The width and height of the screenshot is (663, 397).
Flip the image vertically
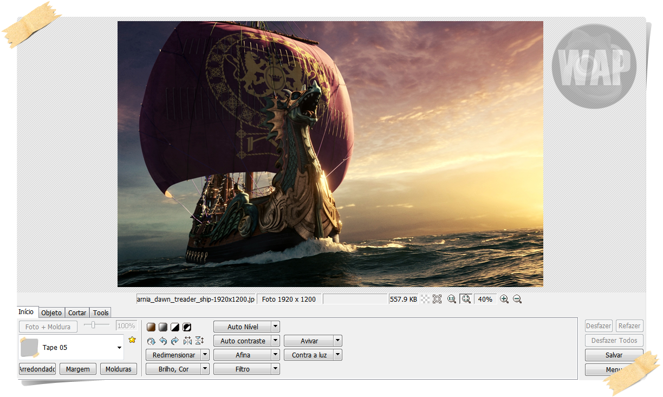pyautogui.click(x=199, y=341)
